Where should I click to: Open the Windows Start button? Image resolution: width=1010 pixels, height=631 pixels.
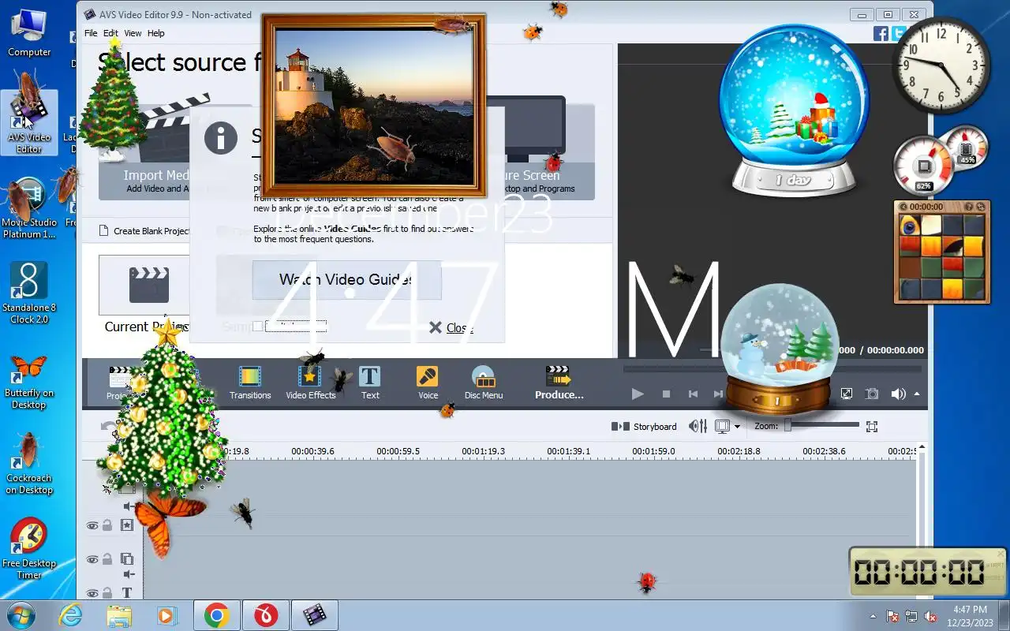tap(21, 615)
